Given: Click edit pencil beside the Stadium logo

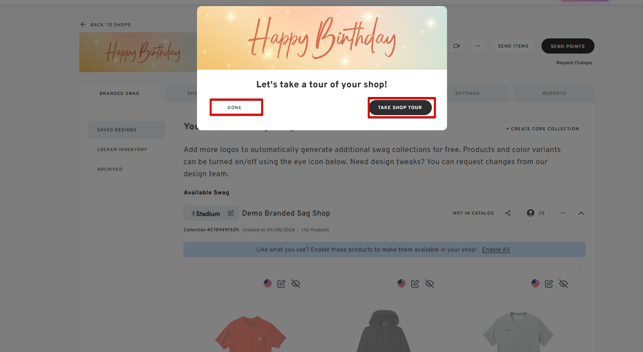Looking at the screenshot, I should click(231, 213).
